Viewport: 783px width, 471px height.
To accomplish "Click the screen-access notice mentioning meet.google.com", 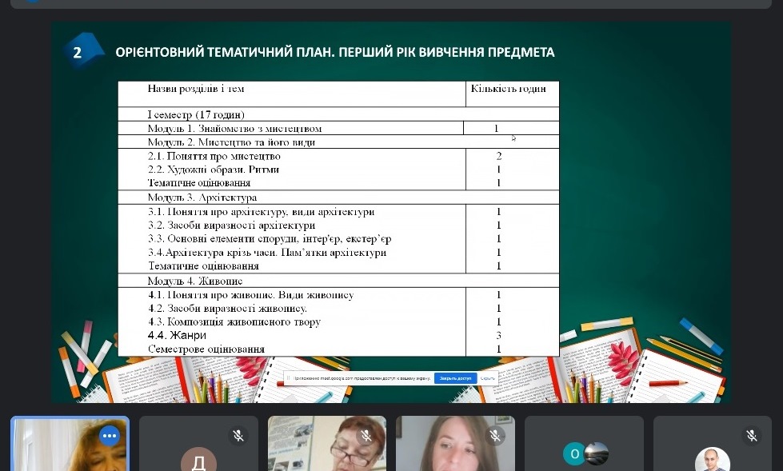I will coord(362,378).
